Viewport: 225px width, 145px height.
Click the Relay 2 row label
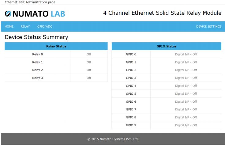point(37,70)
